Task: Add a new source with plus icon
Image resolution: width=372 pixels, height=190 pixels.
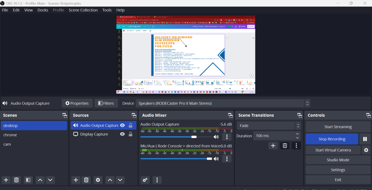Action: (x=76, y=180)
